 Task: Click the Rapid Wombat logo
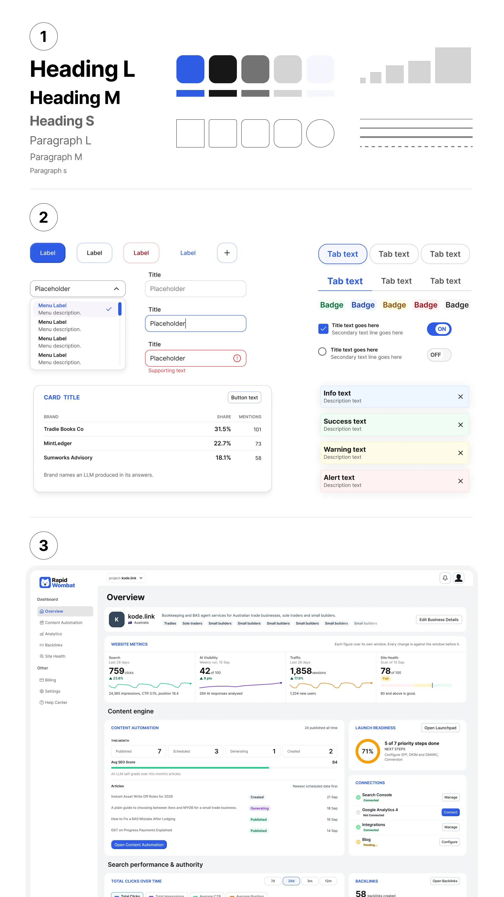tap(57, 582)
